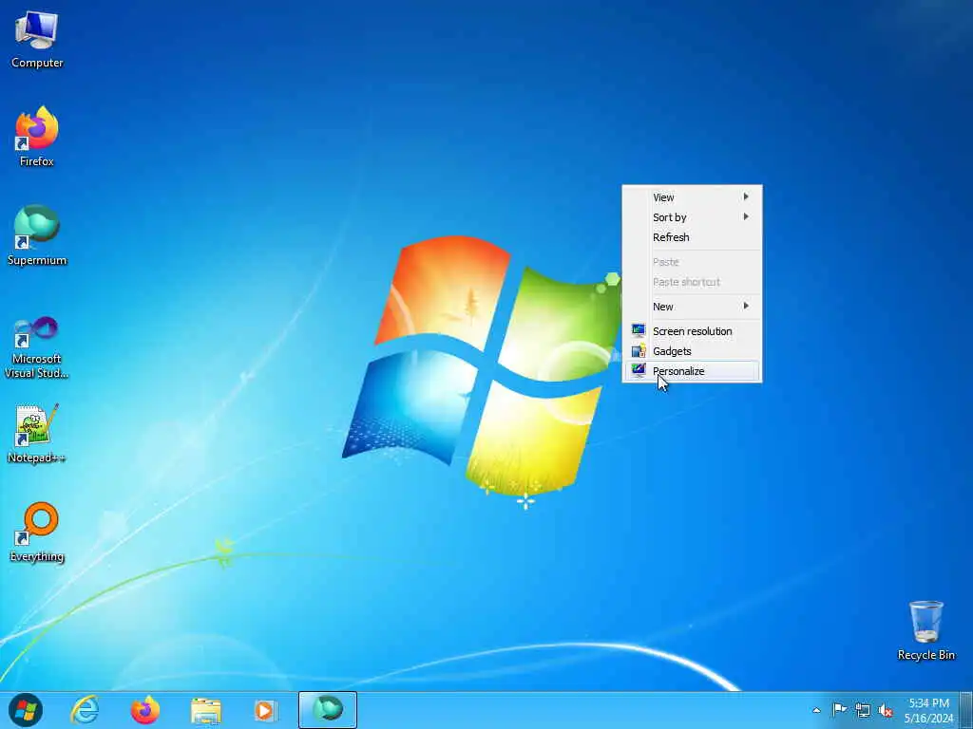Click the greyed Paste entry
Screen dimensions: 973x729
pos(692,262)
